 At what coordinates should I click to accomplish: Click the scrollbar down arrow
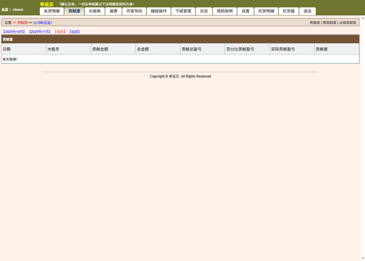pos(363,258)
